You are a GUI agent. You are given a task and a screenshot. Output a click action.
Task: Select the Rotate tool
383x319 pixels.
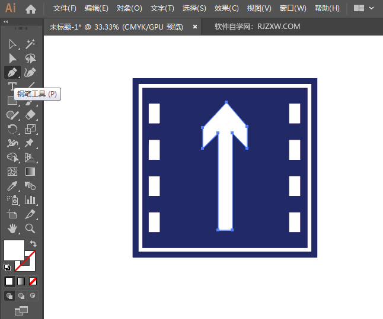pos(12,129)
